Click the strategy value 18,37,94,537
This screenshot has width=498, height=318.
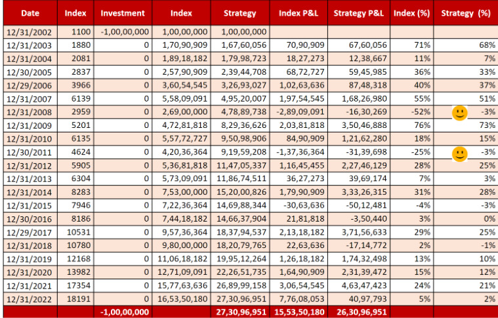coord(241,232)
